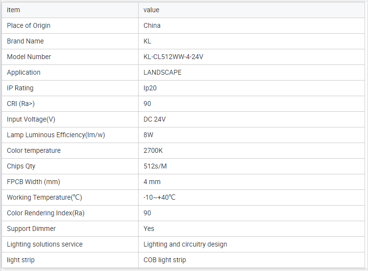The image size is (368, 271).
Task: Select model number KL-CL512WW-4-24V text
Action: pos(173,57)
